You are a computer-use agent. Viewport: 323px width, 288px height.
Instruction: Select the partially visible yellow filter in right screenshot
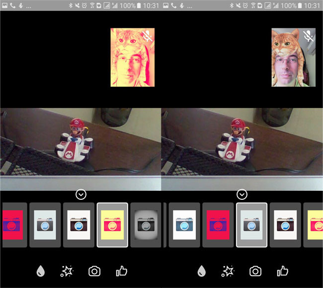(313, 225)
